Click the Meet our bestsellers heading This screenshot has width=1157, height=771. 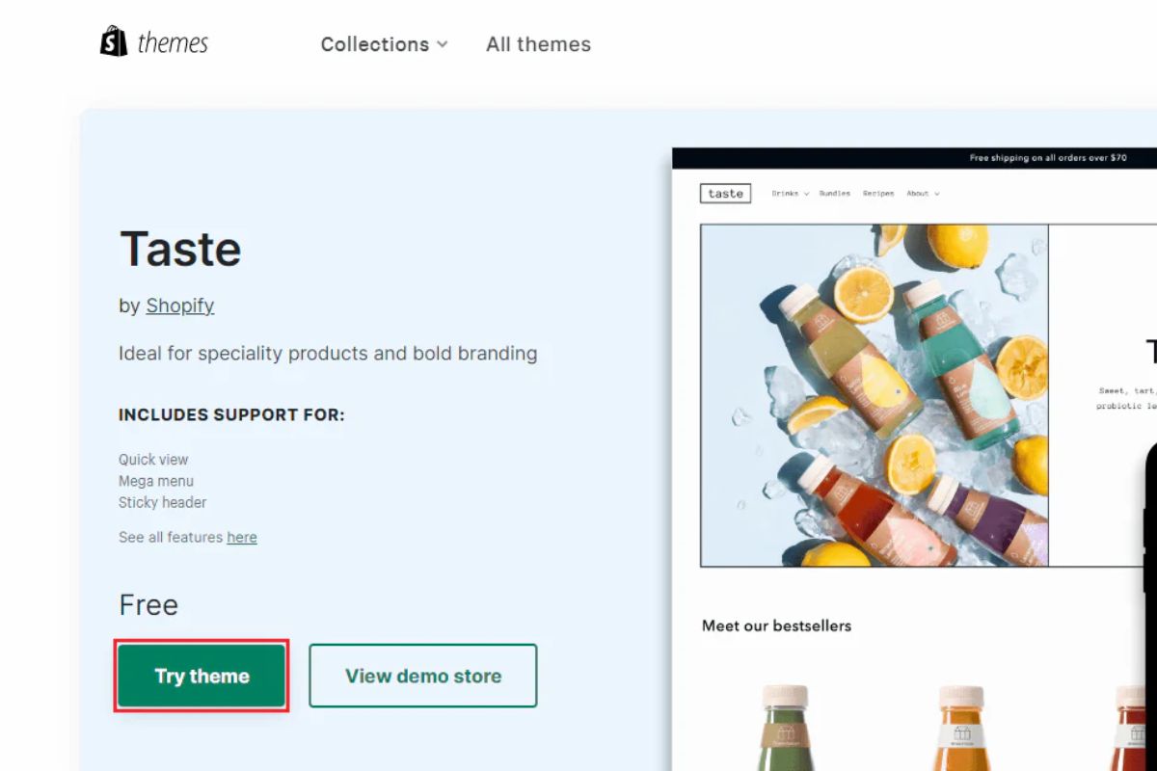[776, 625]
